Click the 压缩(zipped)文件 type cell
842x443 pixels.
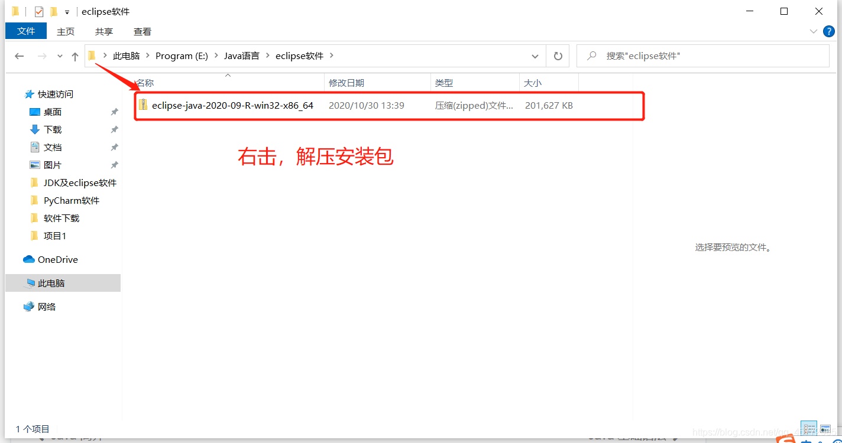474,106
